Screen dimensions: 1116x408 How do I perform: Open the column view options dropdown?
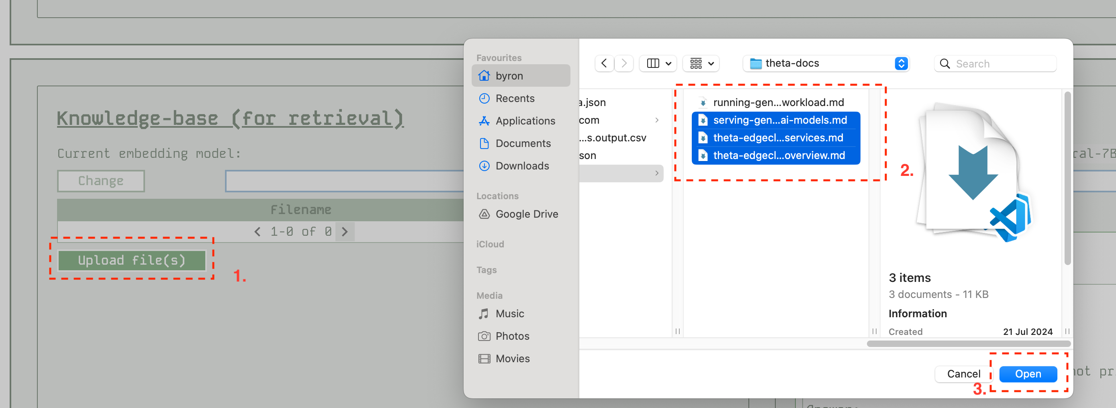[657, 63]
